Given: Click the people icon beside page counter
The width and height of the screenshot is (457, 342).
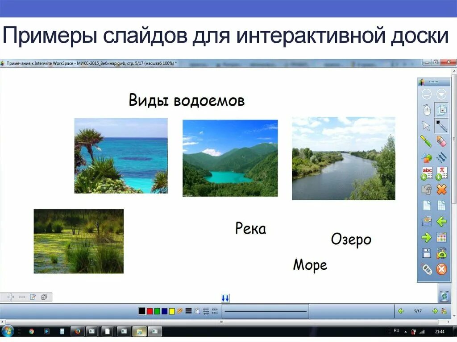Looking at the screenshot, I should click(444, 311).
